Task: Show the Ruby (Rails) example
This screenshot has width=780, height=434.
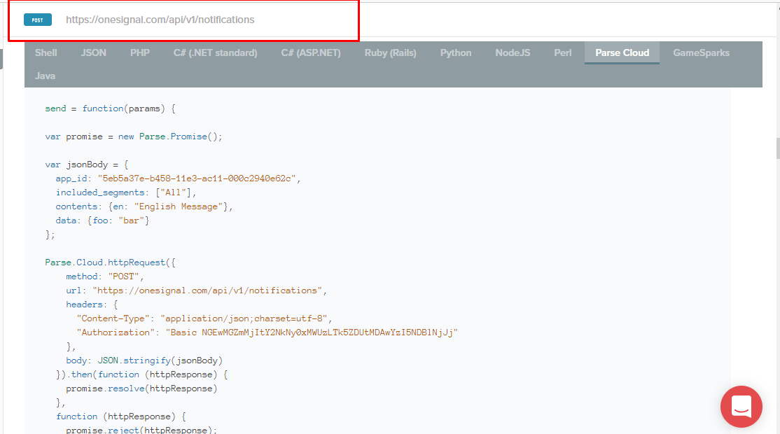Action: pos(391,52)
